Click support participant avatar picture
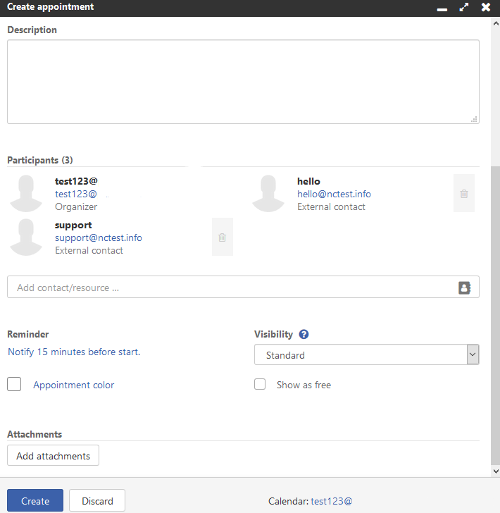 pyautogui.click(x=26, y=237)
